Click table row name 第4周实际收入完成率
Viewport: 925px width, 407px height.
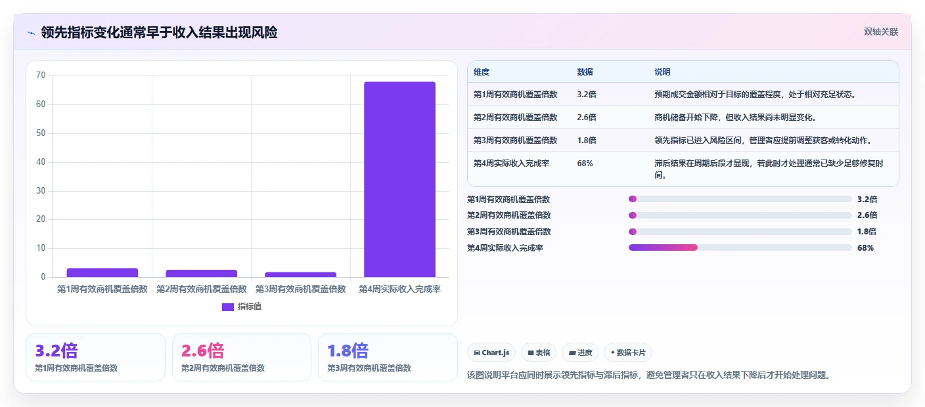512,163
